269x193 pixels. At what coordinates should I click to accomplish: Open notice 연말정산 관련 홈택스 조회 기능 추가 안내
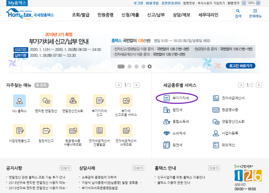click(x=37, y=177)
